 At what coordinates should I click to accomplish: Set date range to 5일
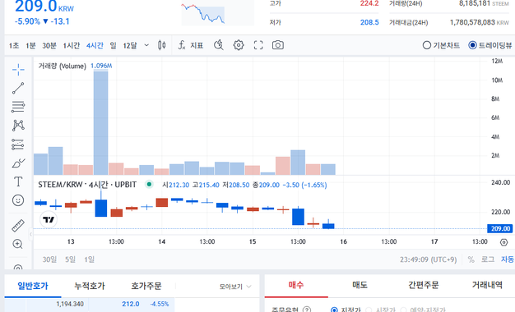tap(70, 259)
